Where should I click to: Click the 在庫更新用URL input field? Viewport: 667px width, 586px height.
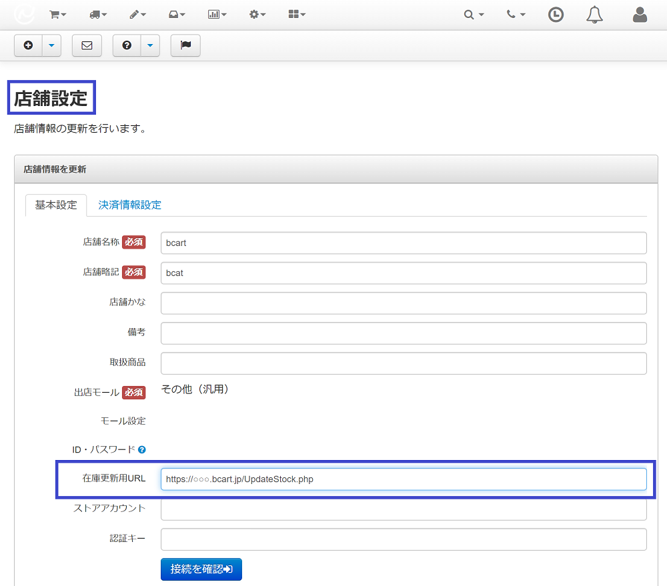[x=404, y=479]
